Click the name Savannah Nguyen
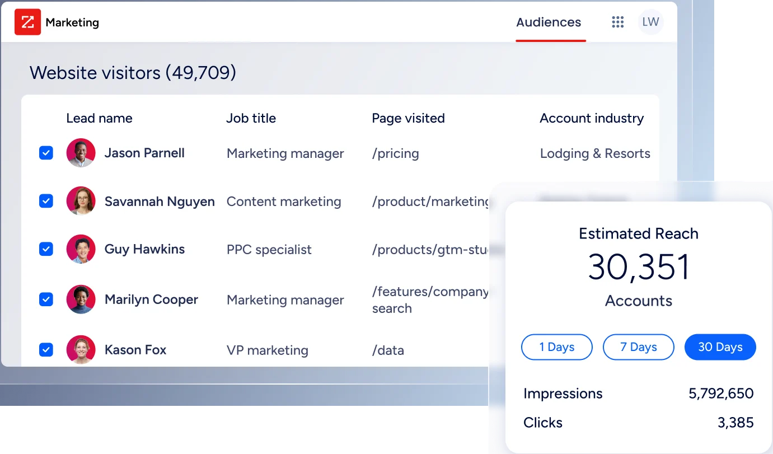The height and width of the screenshot is (454, 773). pyautogui.click(x=160, y=202)
